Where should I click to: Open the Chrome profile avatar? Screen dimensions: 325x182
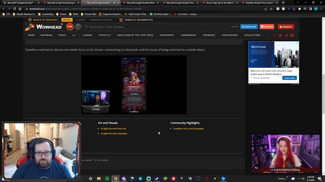[316, 9]
